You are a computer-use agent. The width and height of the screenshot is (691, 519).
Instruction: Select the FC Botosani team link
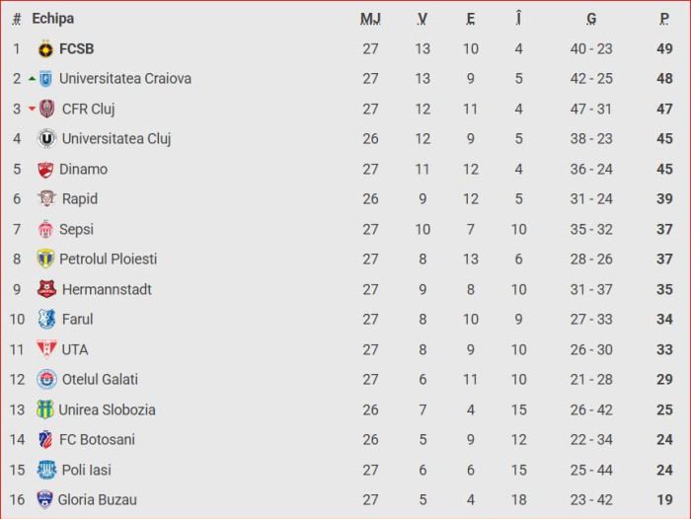click(97, 440)
